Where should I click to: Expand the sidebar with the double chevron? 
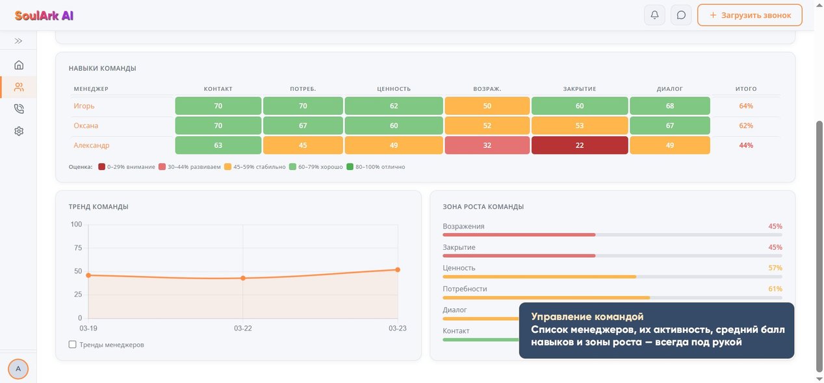pos(18,41)
